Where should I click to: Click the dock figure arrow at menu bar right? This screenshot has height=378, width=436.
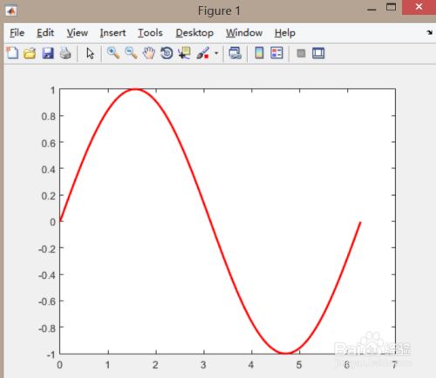coord(429,32)
